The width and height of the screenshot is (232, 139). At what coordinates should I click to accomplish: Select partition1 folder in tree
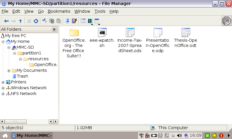tap(32, 53)
